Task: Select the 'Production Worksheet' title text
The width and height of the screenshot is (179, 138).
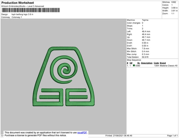Action: tap(18, 3)
